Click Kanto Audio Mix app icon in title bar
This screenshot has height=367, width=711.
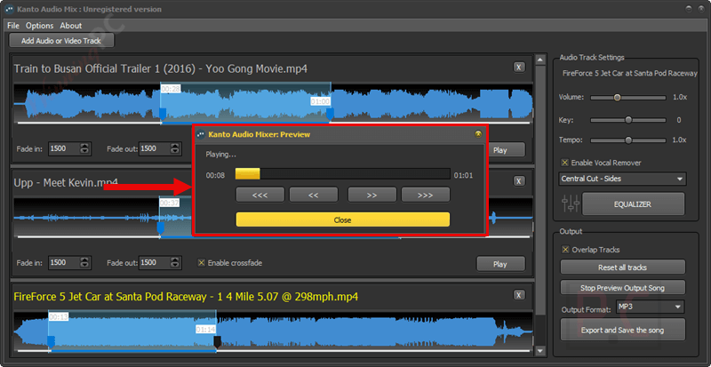pos(9,9)
